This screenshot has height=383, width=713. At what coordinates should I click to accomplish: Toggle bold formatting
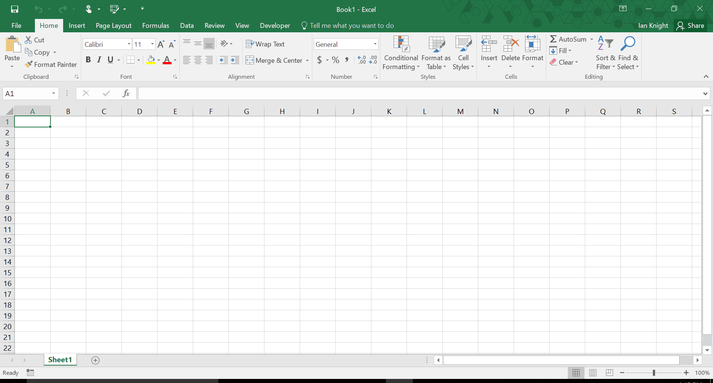[x=88, y=59]
